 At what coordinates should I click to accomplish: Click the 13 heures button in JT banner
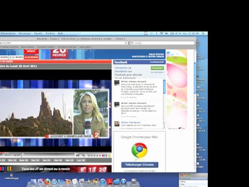pos(92,170)
